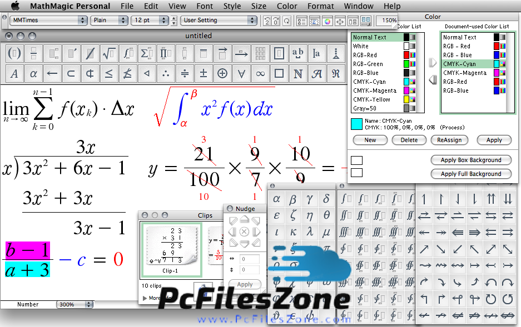Click the plus-minus operator icon
Viewport: 521px width, 327px height.
pos(204,73)
